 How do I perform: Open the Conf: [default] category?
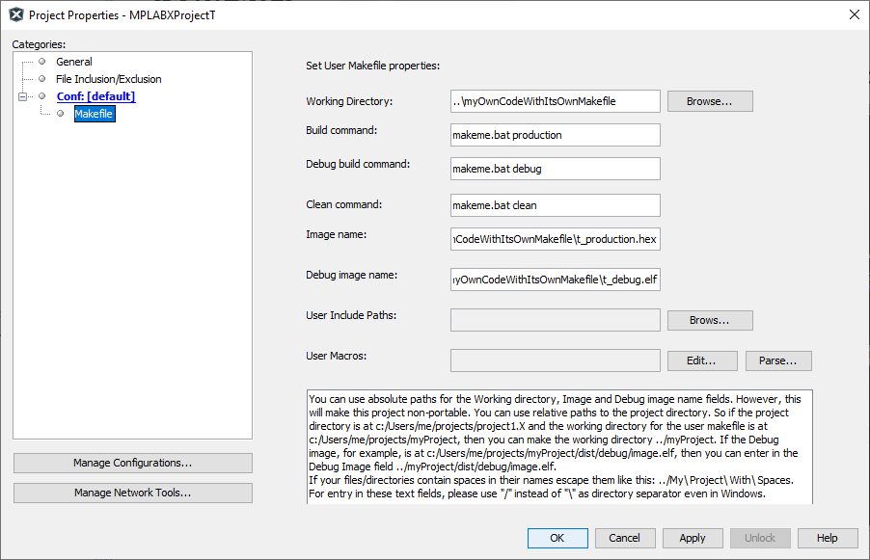point(95,96)
